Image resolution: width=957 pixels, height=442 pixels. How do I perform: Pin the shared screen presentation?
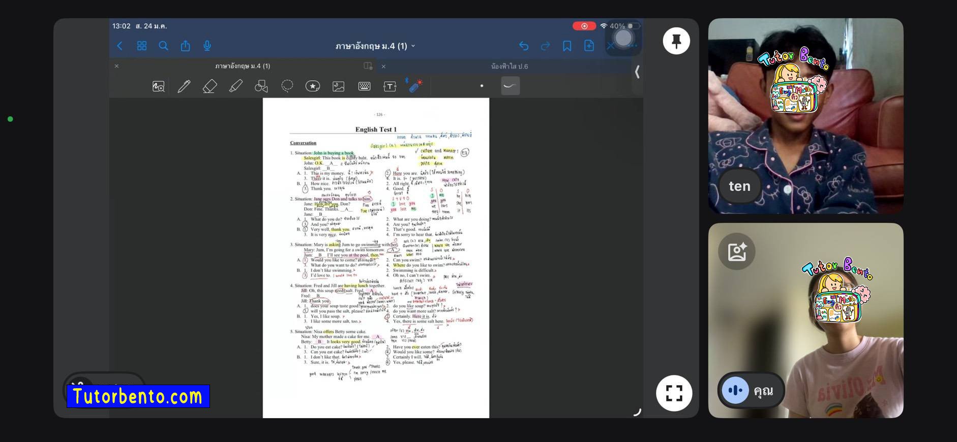676,41
